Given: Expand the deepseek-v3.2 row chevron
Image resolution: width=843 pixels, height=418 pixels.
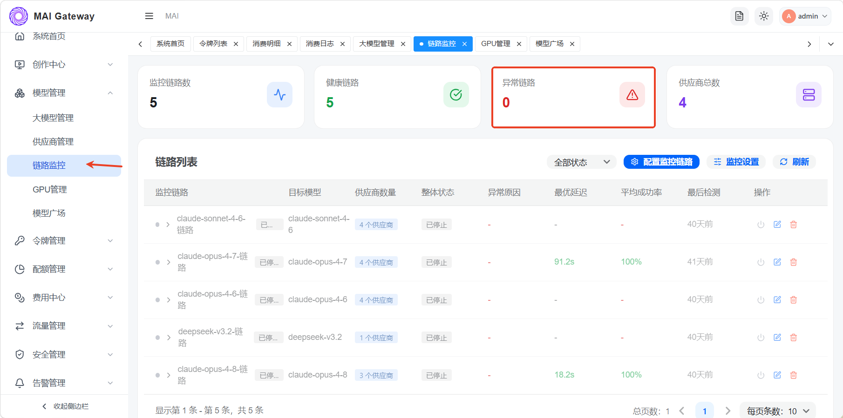Looking at the screenshot, I should tap(169, 338).
